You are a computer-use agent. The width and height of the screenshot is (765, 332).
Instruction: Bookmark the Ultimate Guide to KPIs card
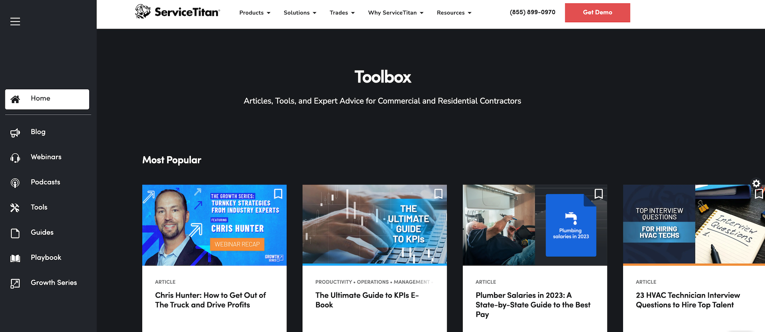pyautogui.click(x=438, y=194)
